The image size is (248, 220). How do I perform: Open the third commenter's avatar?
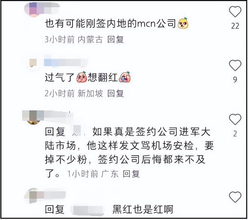click(33, 117)
